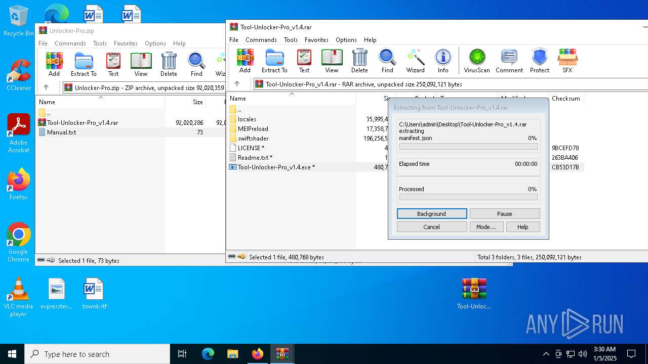Open Commands menu in Unlocker-Pro.zip window

click(70, 43)
